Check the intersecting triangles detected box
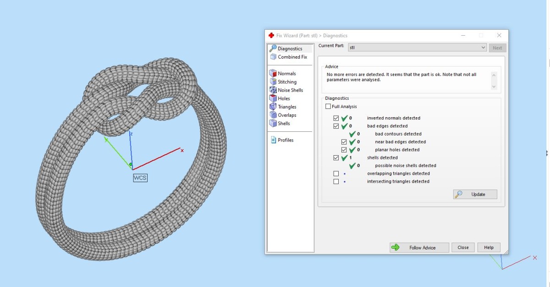The width and height of the screenshot is (550, 287). tap(336, 182)
